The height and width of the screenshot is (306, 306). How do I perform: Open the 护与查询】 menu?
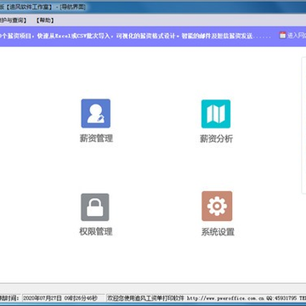coord(14,20)
